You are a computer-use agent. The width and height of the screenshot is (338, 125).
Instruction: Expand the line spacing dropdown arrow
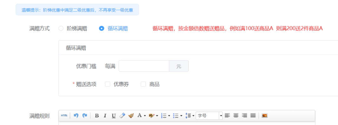[193, 116]
